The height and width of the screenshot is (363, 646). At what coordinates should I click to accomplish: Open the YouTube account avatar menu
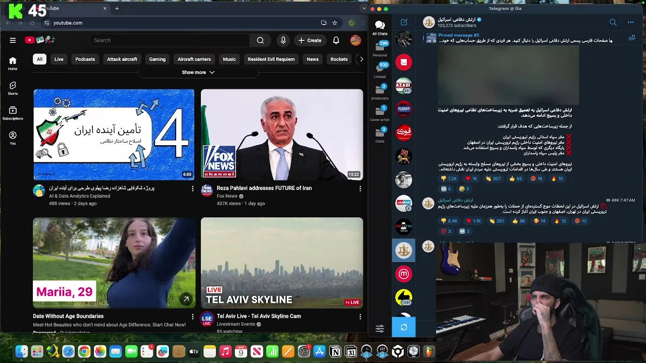355,40
